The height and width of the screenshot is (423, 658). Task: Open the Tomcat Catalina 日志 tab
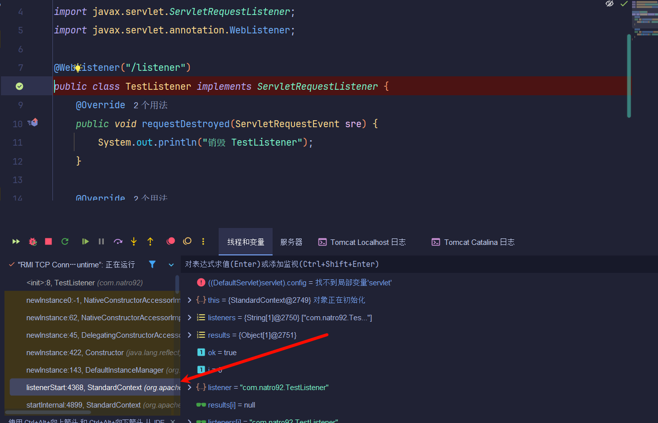point(473,242)
